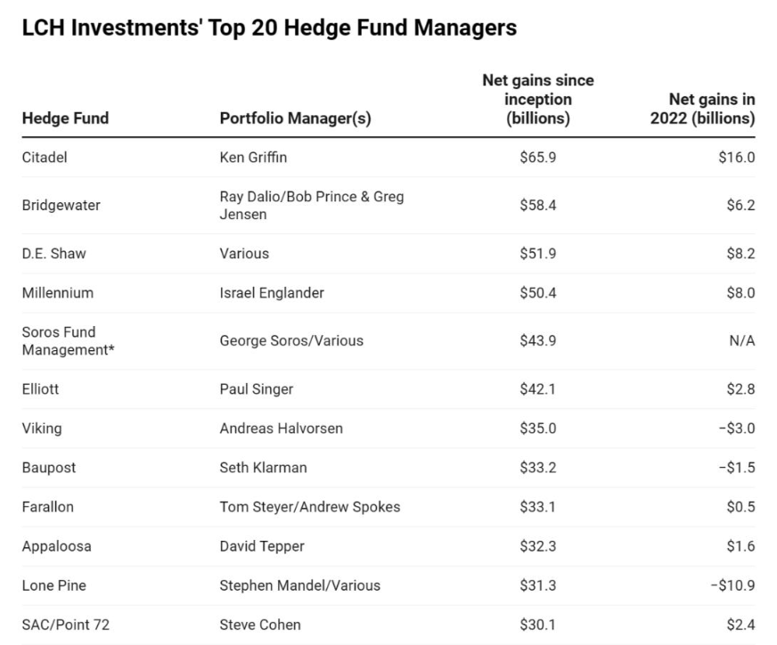Click Viking's $35.0 inception gains
The height and width of the screenshot is (645, 777).
tap(537, 428)
